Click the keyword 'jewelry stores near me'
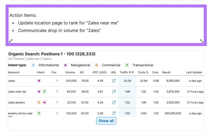The width and height of the screenshot is (211, 136). [x=20, y=115]
